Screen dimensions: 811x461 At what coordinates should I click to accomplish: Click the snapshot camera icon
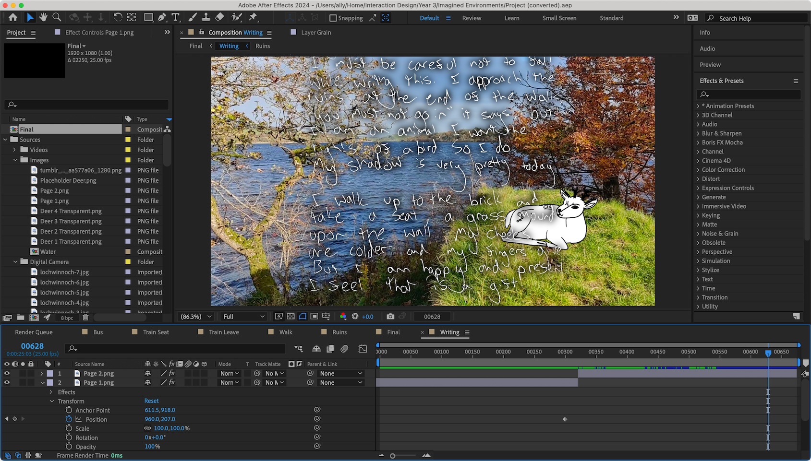390,317
